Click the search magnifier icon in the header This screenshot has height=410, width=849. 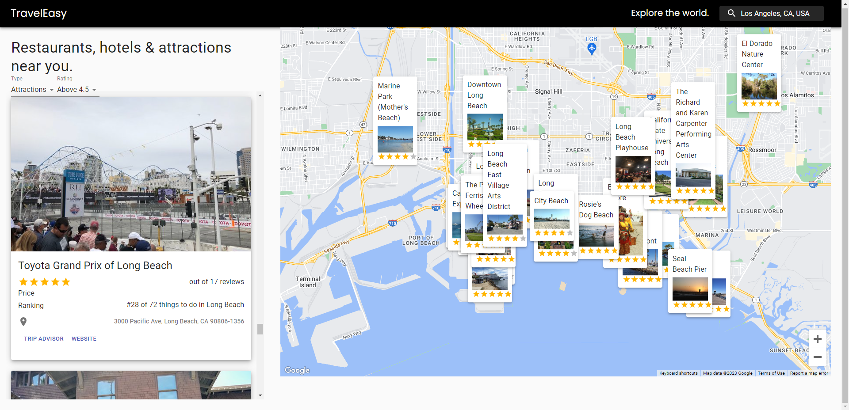(x=731, y=13)
